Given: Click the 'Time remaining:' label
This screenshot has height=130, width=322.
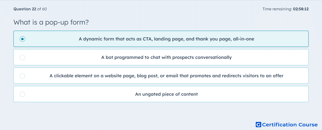Looking at the screenshot, I should 277,9.
